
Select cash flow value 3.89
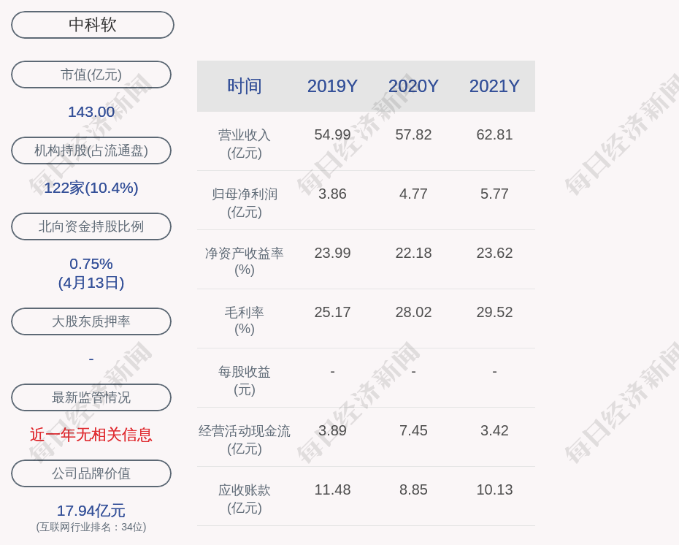coord(333,430)
